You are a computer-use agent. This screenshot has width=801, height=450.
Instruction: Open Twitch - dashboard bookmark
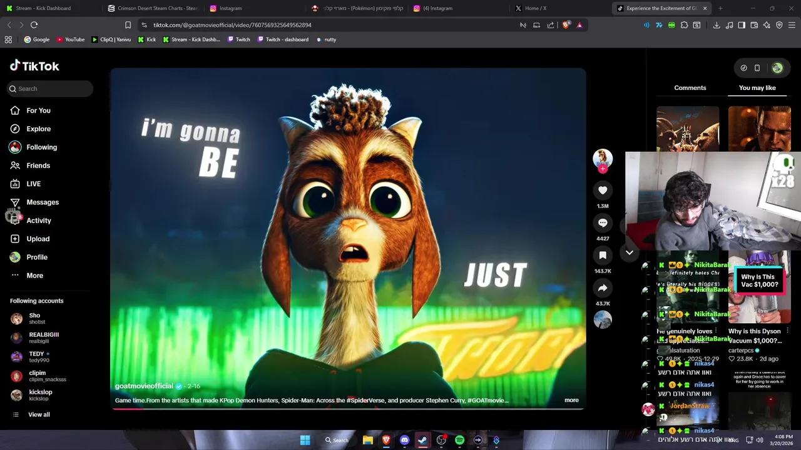(x=282, y=39)
